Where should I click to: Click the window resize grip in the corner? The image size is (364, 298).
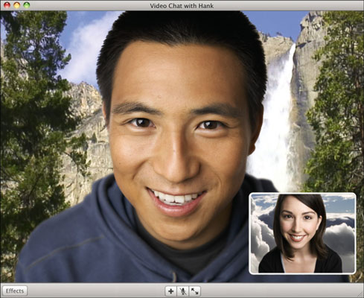[x=360, y=294]
